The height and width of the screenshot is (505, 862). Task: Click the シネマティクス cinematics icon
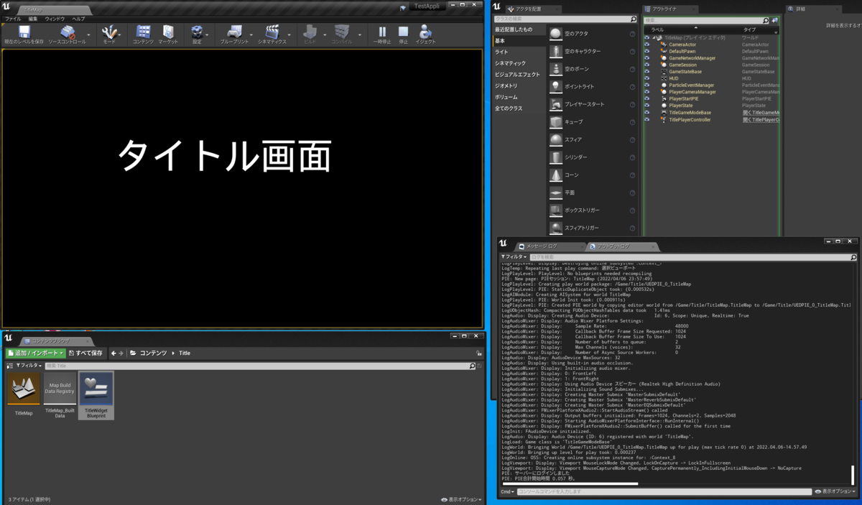(272, 34)
